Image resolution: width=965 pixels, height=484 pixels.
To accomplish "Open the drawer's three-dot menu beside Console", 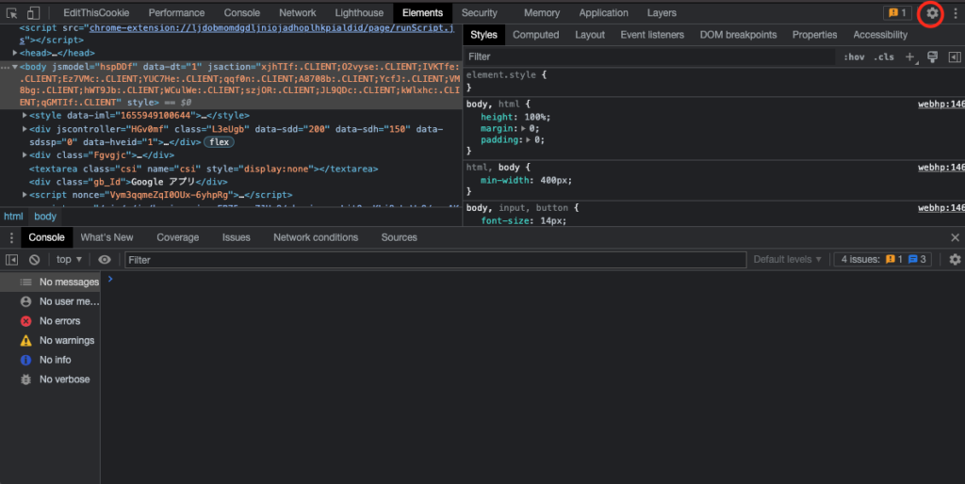I will pos(9,238).
